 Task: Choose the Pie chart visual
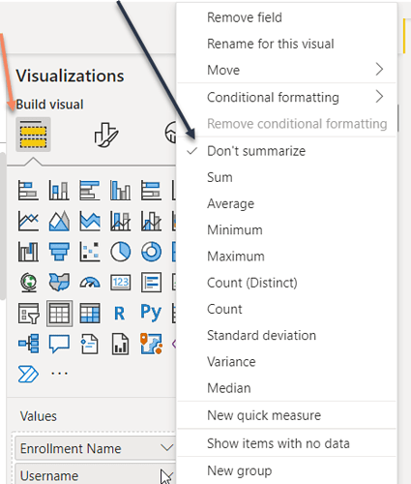[120, 252]
